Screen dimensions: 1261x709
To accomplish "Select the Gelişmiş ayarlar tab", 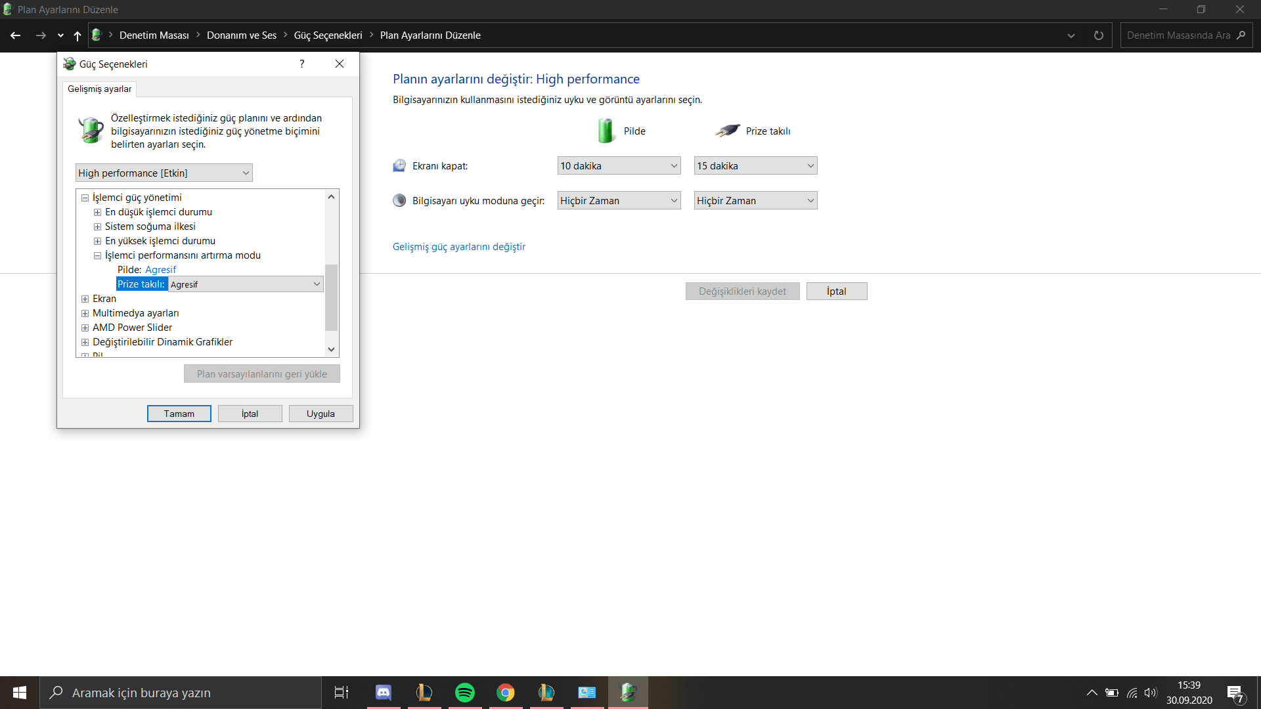I will click(100, 89).
